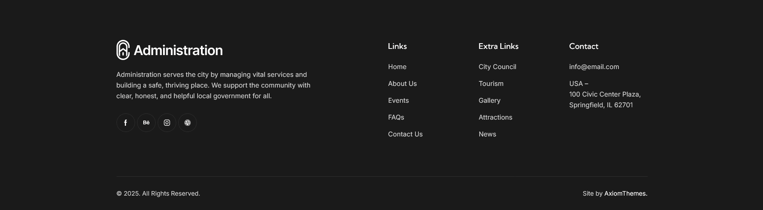The height and width of the screenshot is (210, 763).
Task: Click the Administration logo icon
Action: pos(123,50)
